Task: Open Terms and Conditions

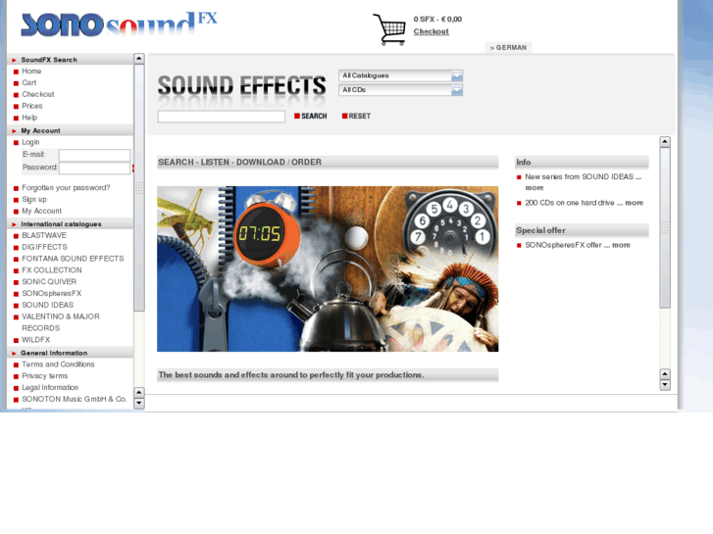Action: pos(58,364)
